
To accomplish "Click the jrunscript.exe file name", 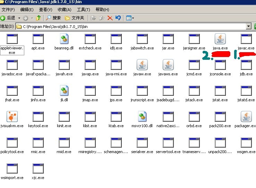I will (142, 100).
